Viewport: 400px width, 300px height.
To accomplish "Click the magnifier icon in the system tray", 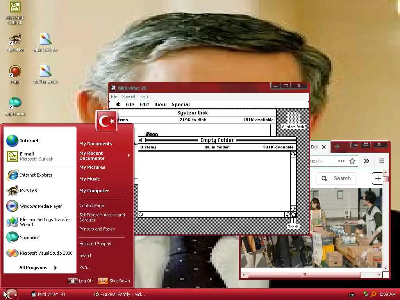I will coord(373,294).
